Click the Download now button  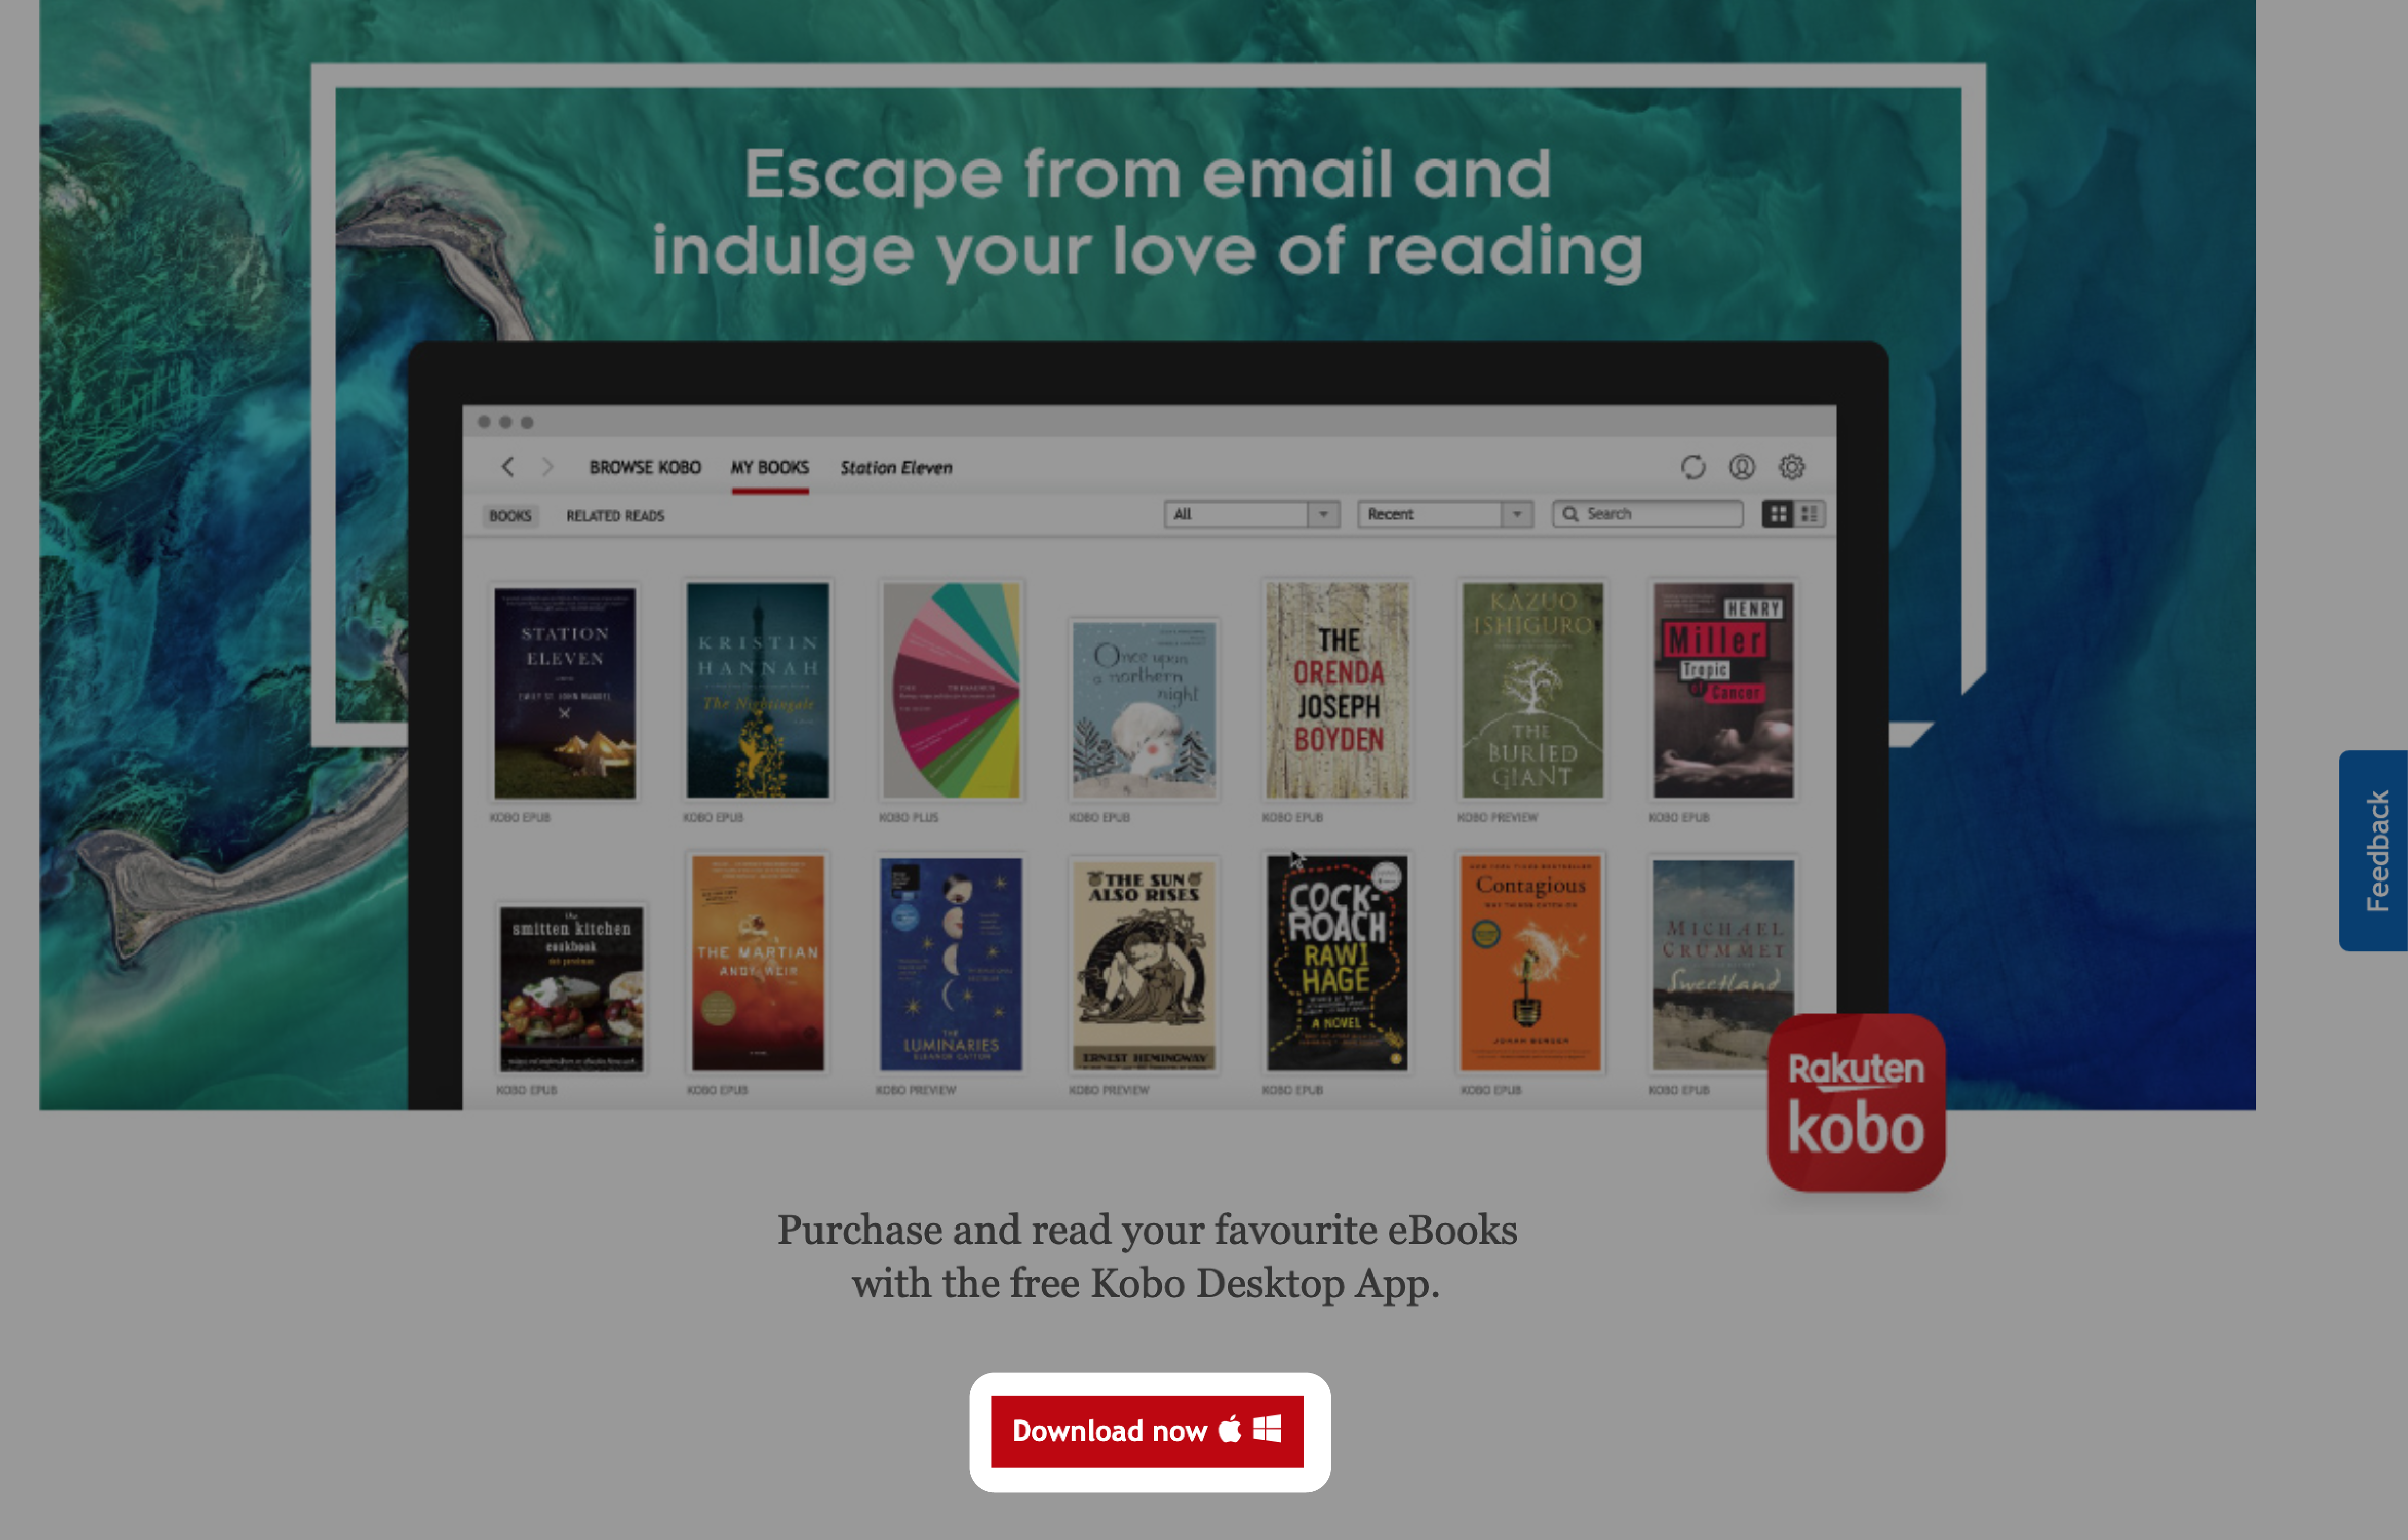[x=1148, y=1429]
